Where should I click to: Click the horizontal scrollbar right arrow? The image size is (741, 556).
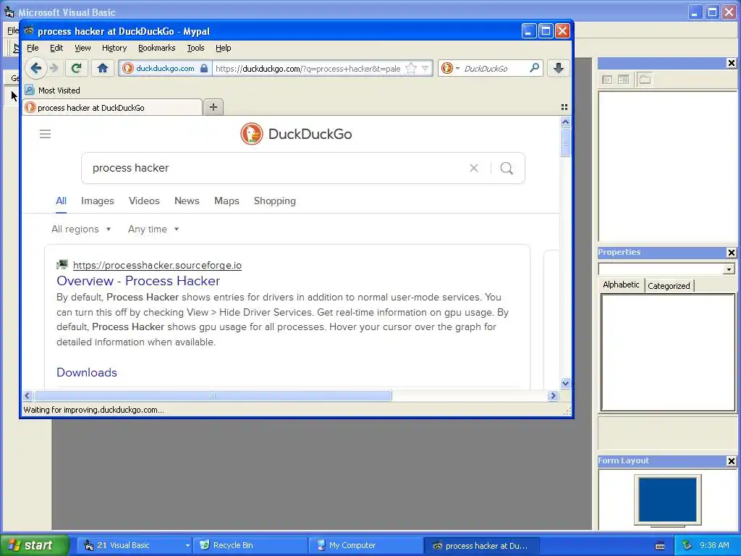point(553,396)
